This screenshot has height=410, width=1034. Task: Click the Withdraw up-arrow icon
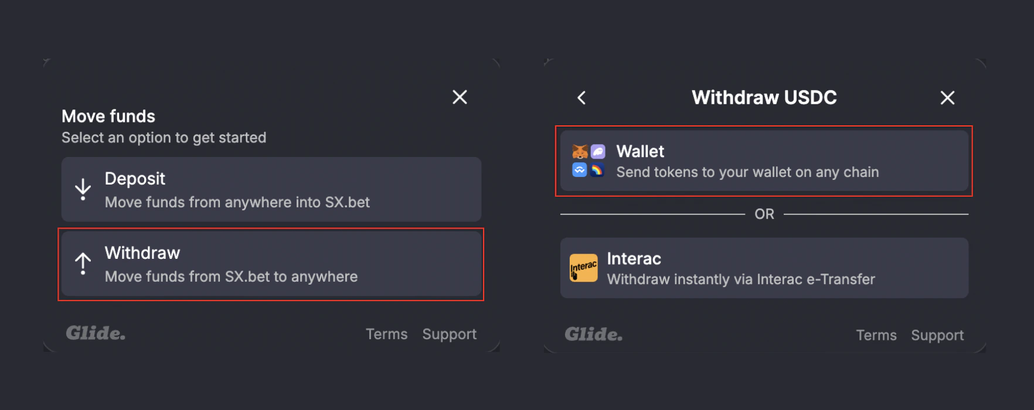pos(83,264)
